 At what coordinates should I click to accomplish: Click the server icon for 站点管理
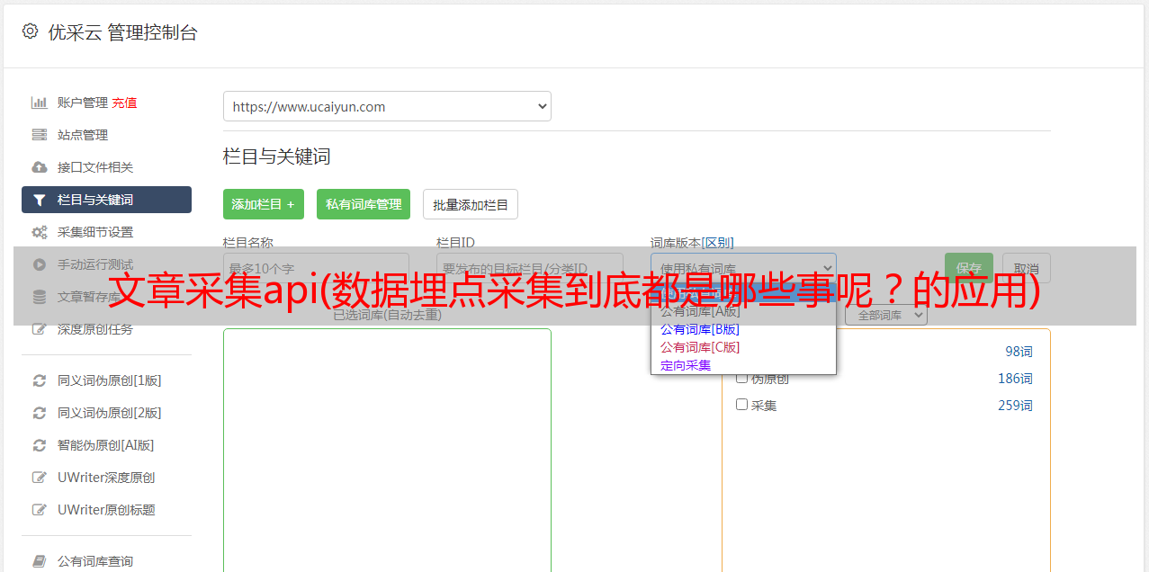tap(39, 135)
